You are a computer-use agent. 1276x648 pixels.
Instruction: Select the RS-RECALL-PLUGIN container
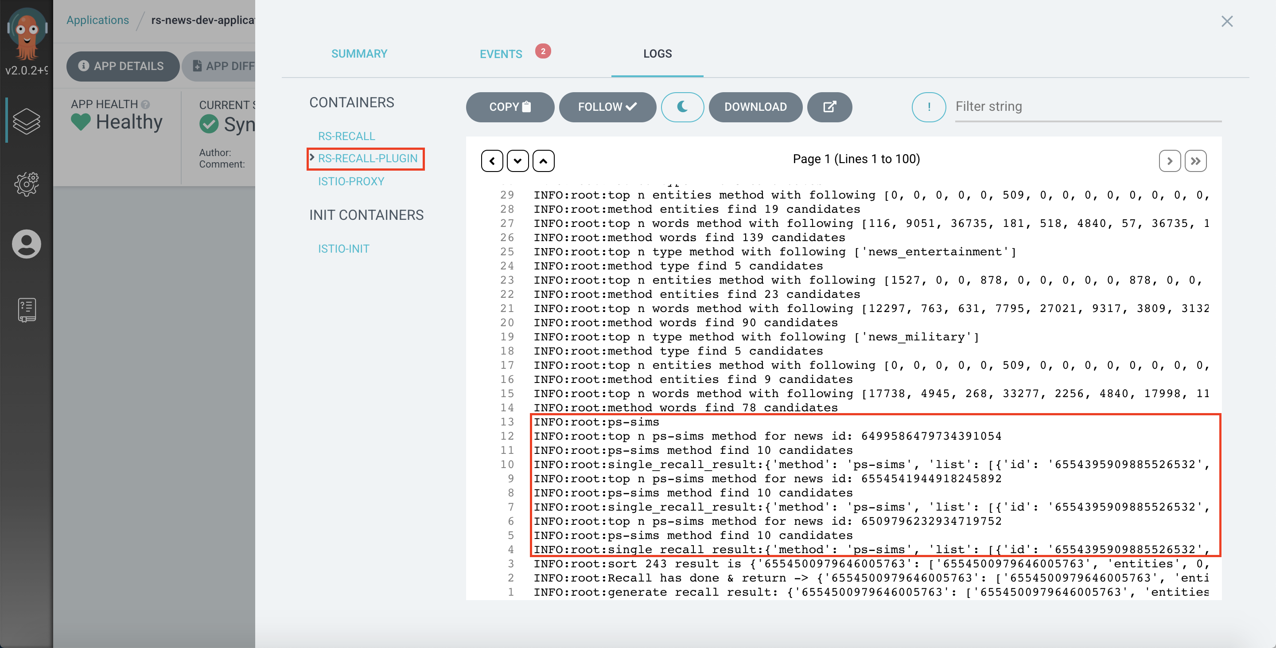368,159
